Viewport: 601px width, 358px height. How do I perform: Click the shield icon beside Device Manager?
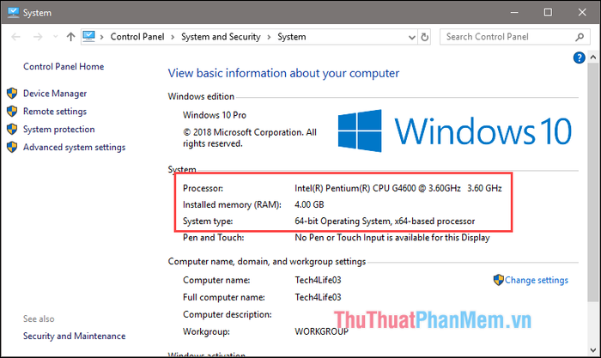click(12, 93)
